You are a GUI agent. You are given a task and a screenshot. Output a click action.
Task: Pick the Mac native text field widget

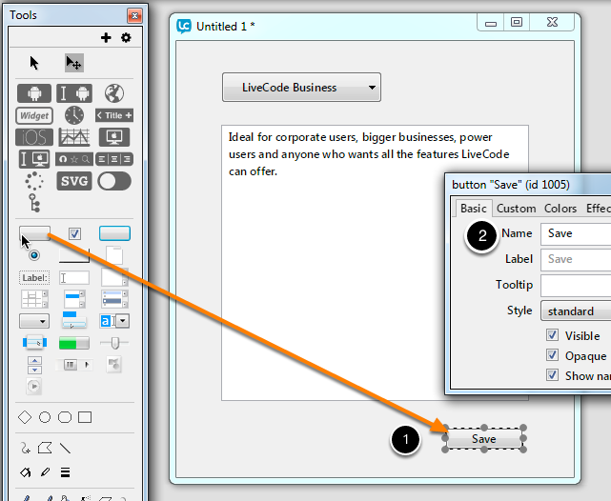tap(34, 159)
